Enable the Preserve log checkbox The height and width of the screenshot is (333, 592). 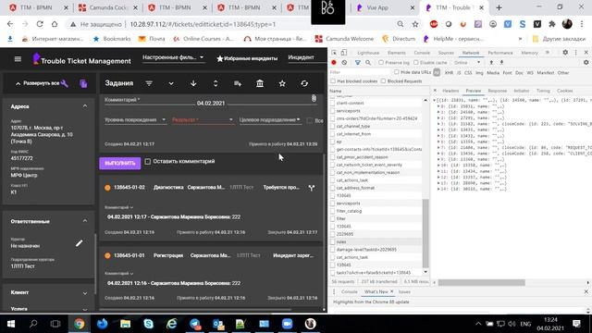(381, 62)
